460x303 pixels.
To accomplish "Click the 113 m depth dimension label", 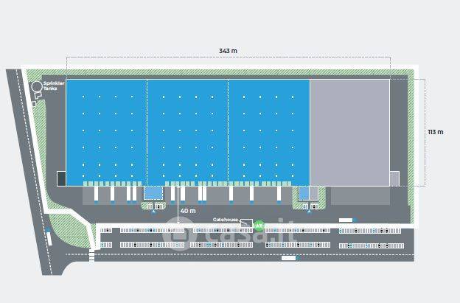I will coord(436,132).
